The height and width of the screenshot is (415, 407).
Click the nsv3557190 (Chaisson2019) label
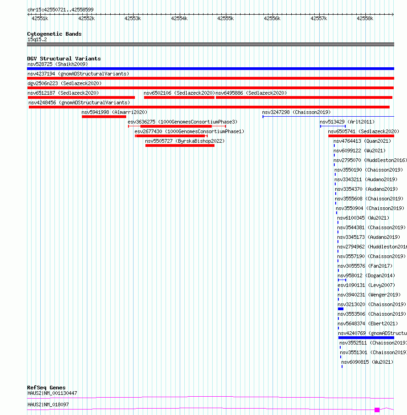click(x=372, y=257)
